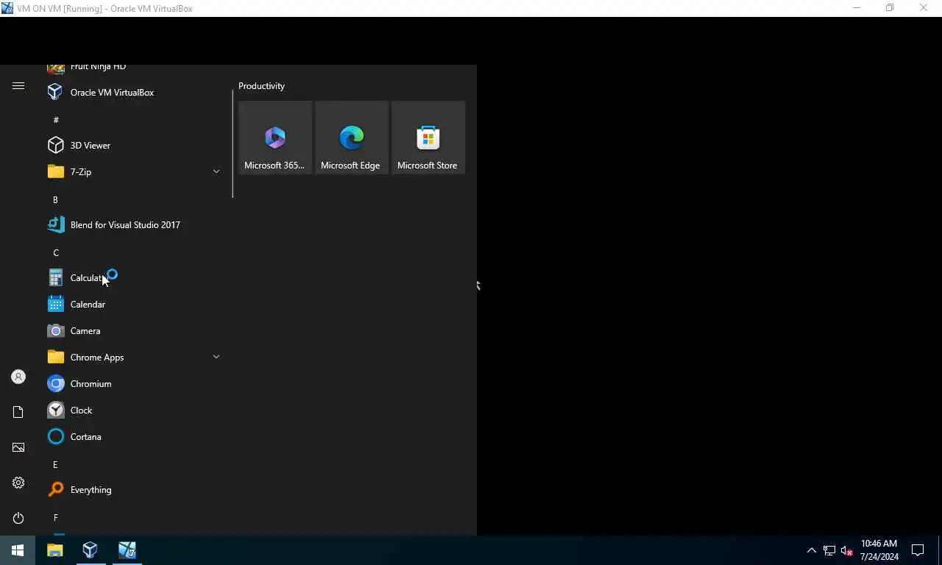Open Pictures from the Start sidebar

pos(18,447)
